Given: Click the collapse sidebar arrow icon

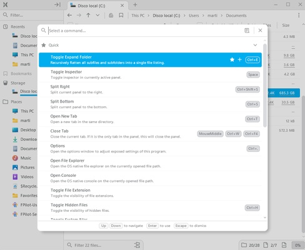Looking at the screenshot, I should click(x=57, y=4).
